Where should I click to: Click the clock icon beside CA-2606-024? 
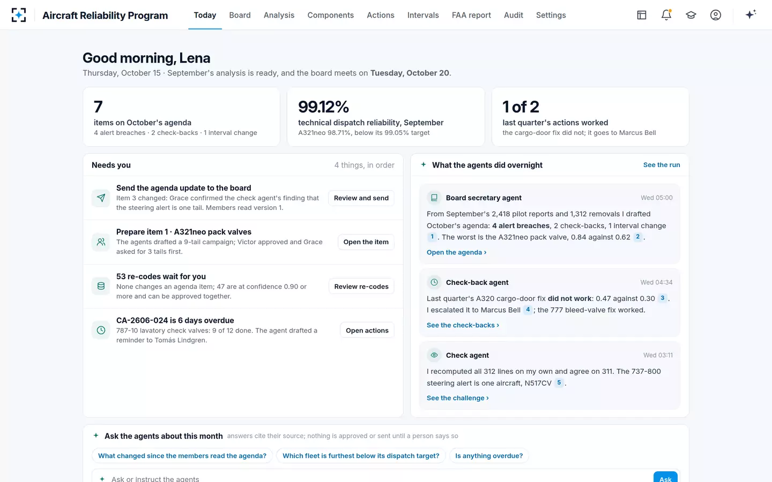coord(101,330)
